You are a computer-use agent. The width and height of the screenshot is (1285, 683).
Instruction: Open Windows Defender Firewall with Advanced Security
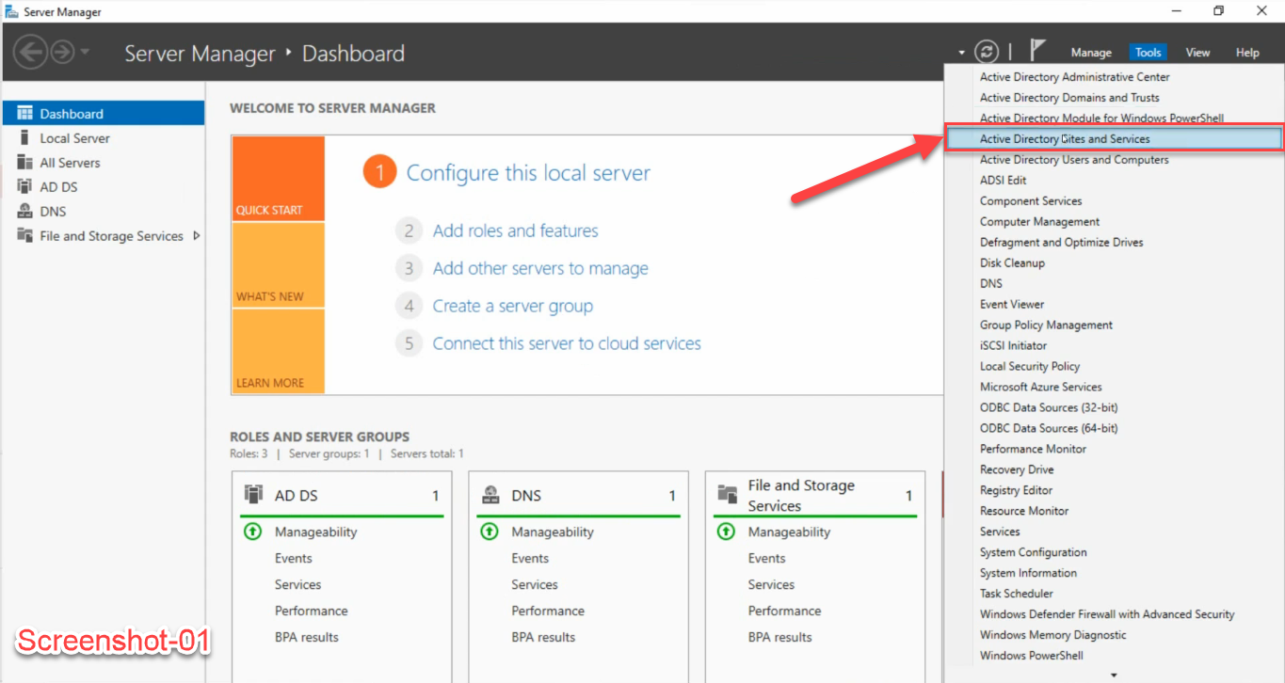(1115, 614)
